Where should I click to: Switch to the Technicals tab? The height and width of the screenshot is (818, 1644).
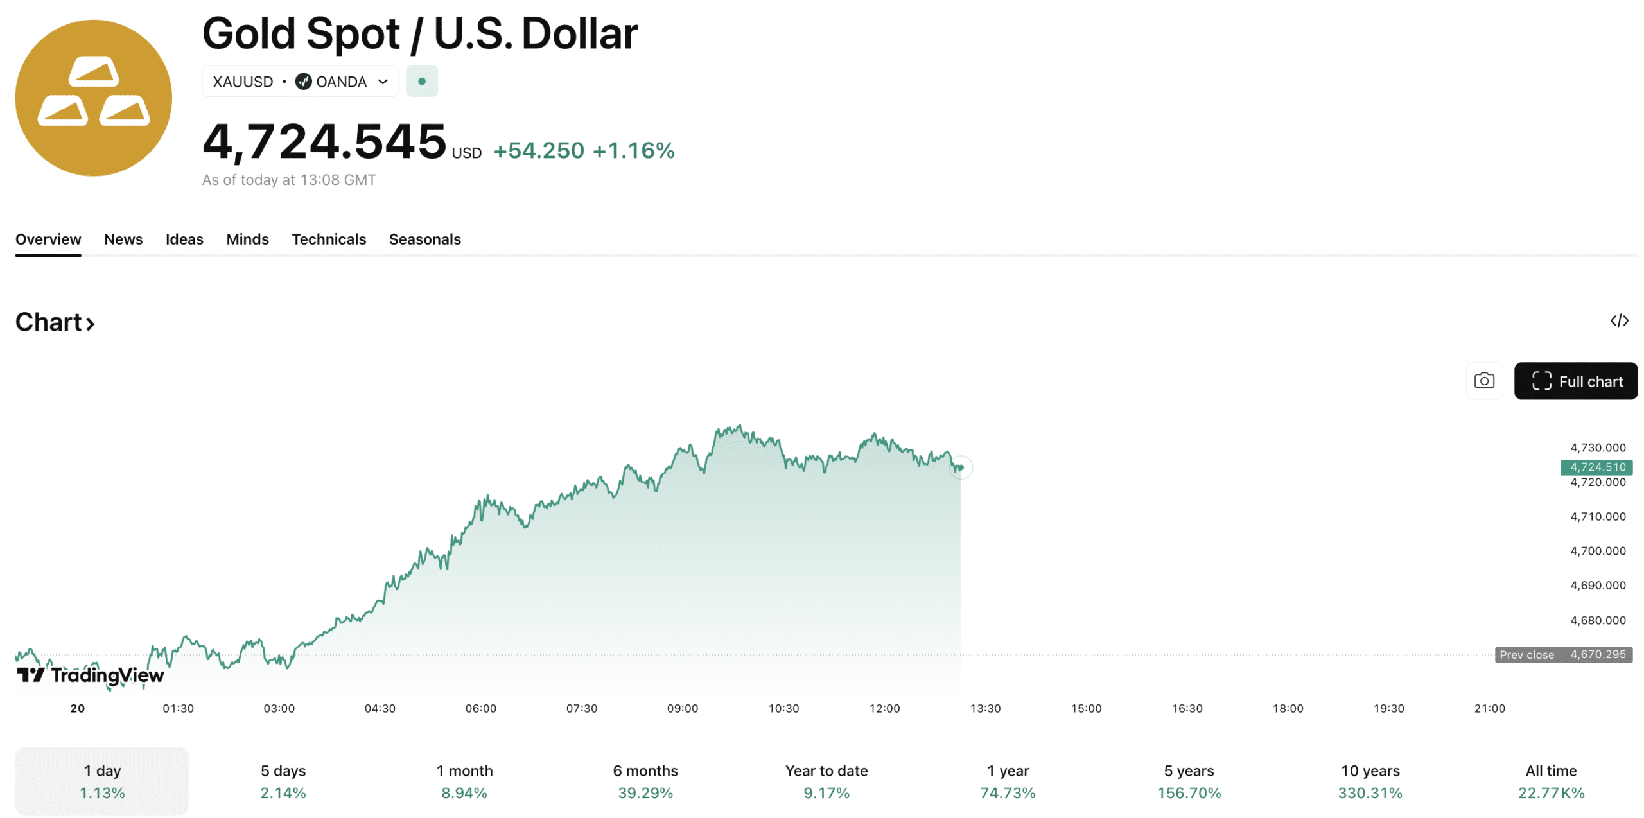[x=328, y=239]
